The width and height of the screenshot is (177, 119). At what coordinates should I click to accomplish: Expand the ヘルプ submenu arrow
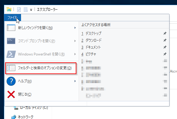pos(75,81)
